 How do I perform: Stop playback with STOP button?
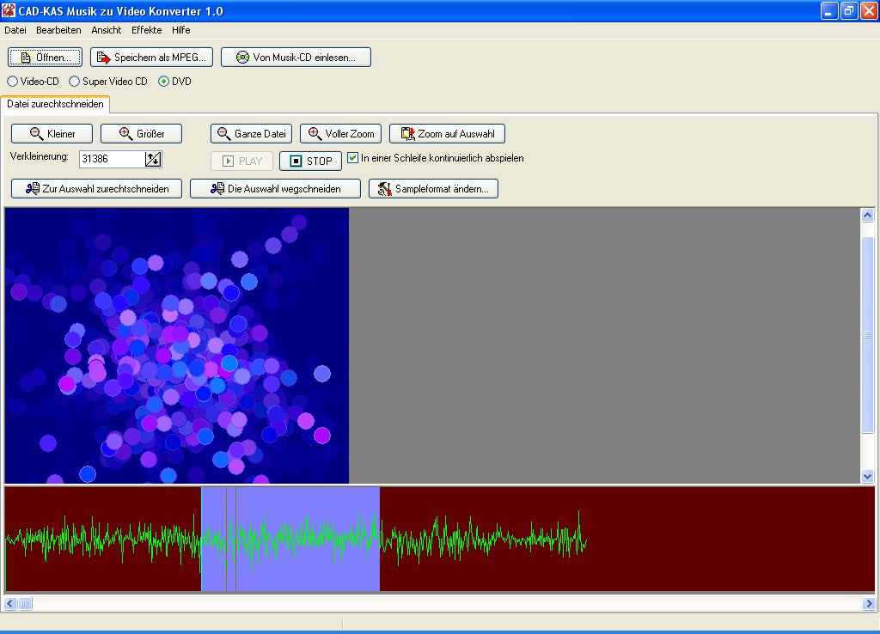(x=310, y=162)
